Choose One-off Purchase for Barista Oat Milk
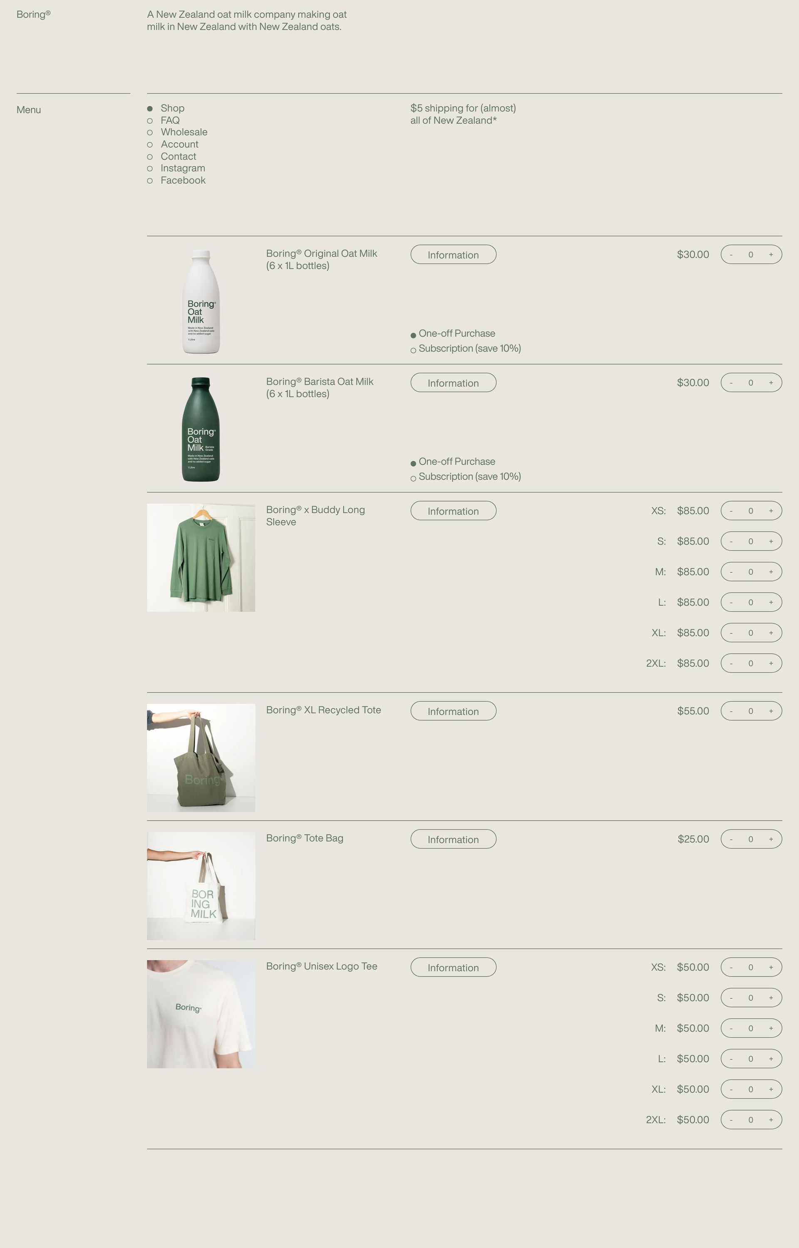This screenshot has width=799, height=1248. click(x=453, y=462)
